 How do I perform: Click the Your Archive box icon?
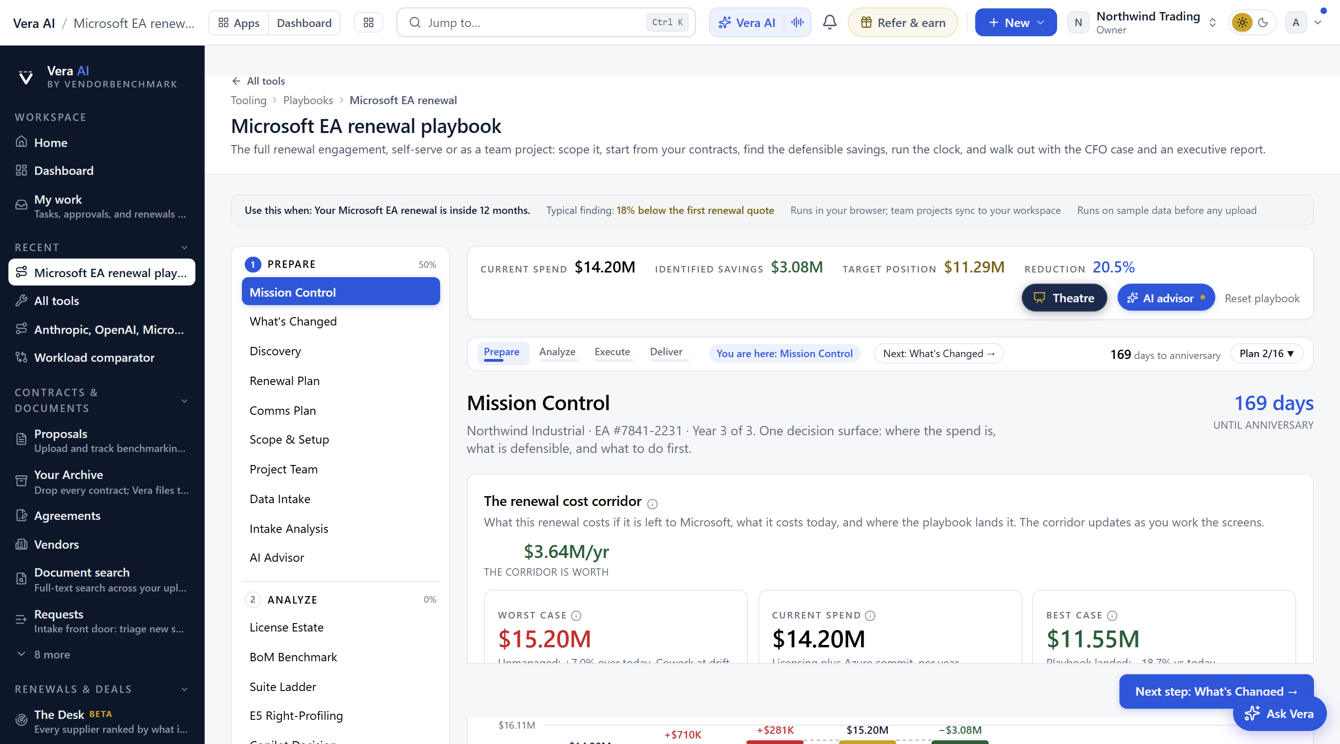(x=21, y=481)
